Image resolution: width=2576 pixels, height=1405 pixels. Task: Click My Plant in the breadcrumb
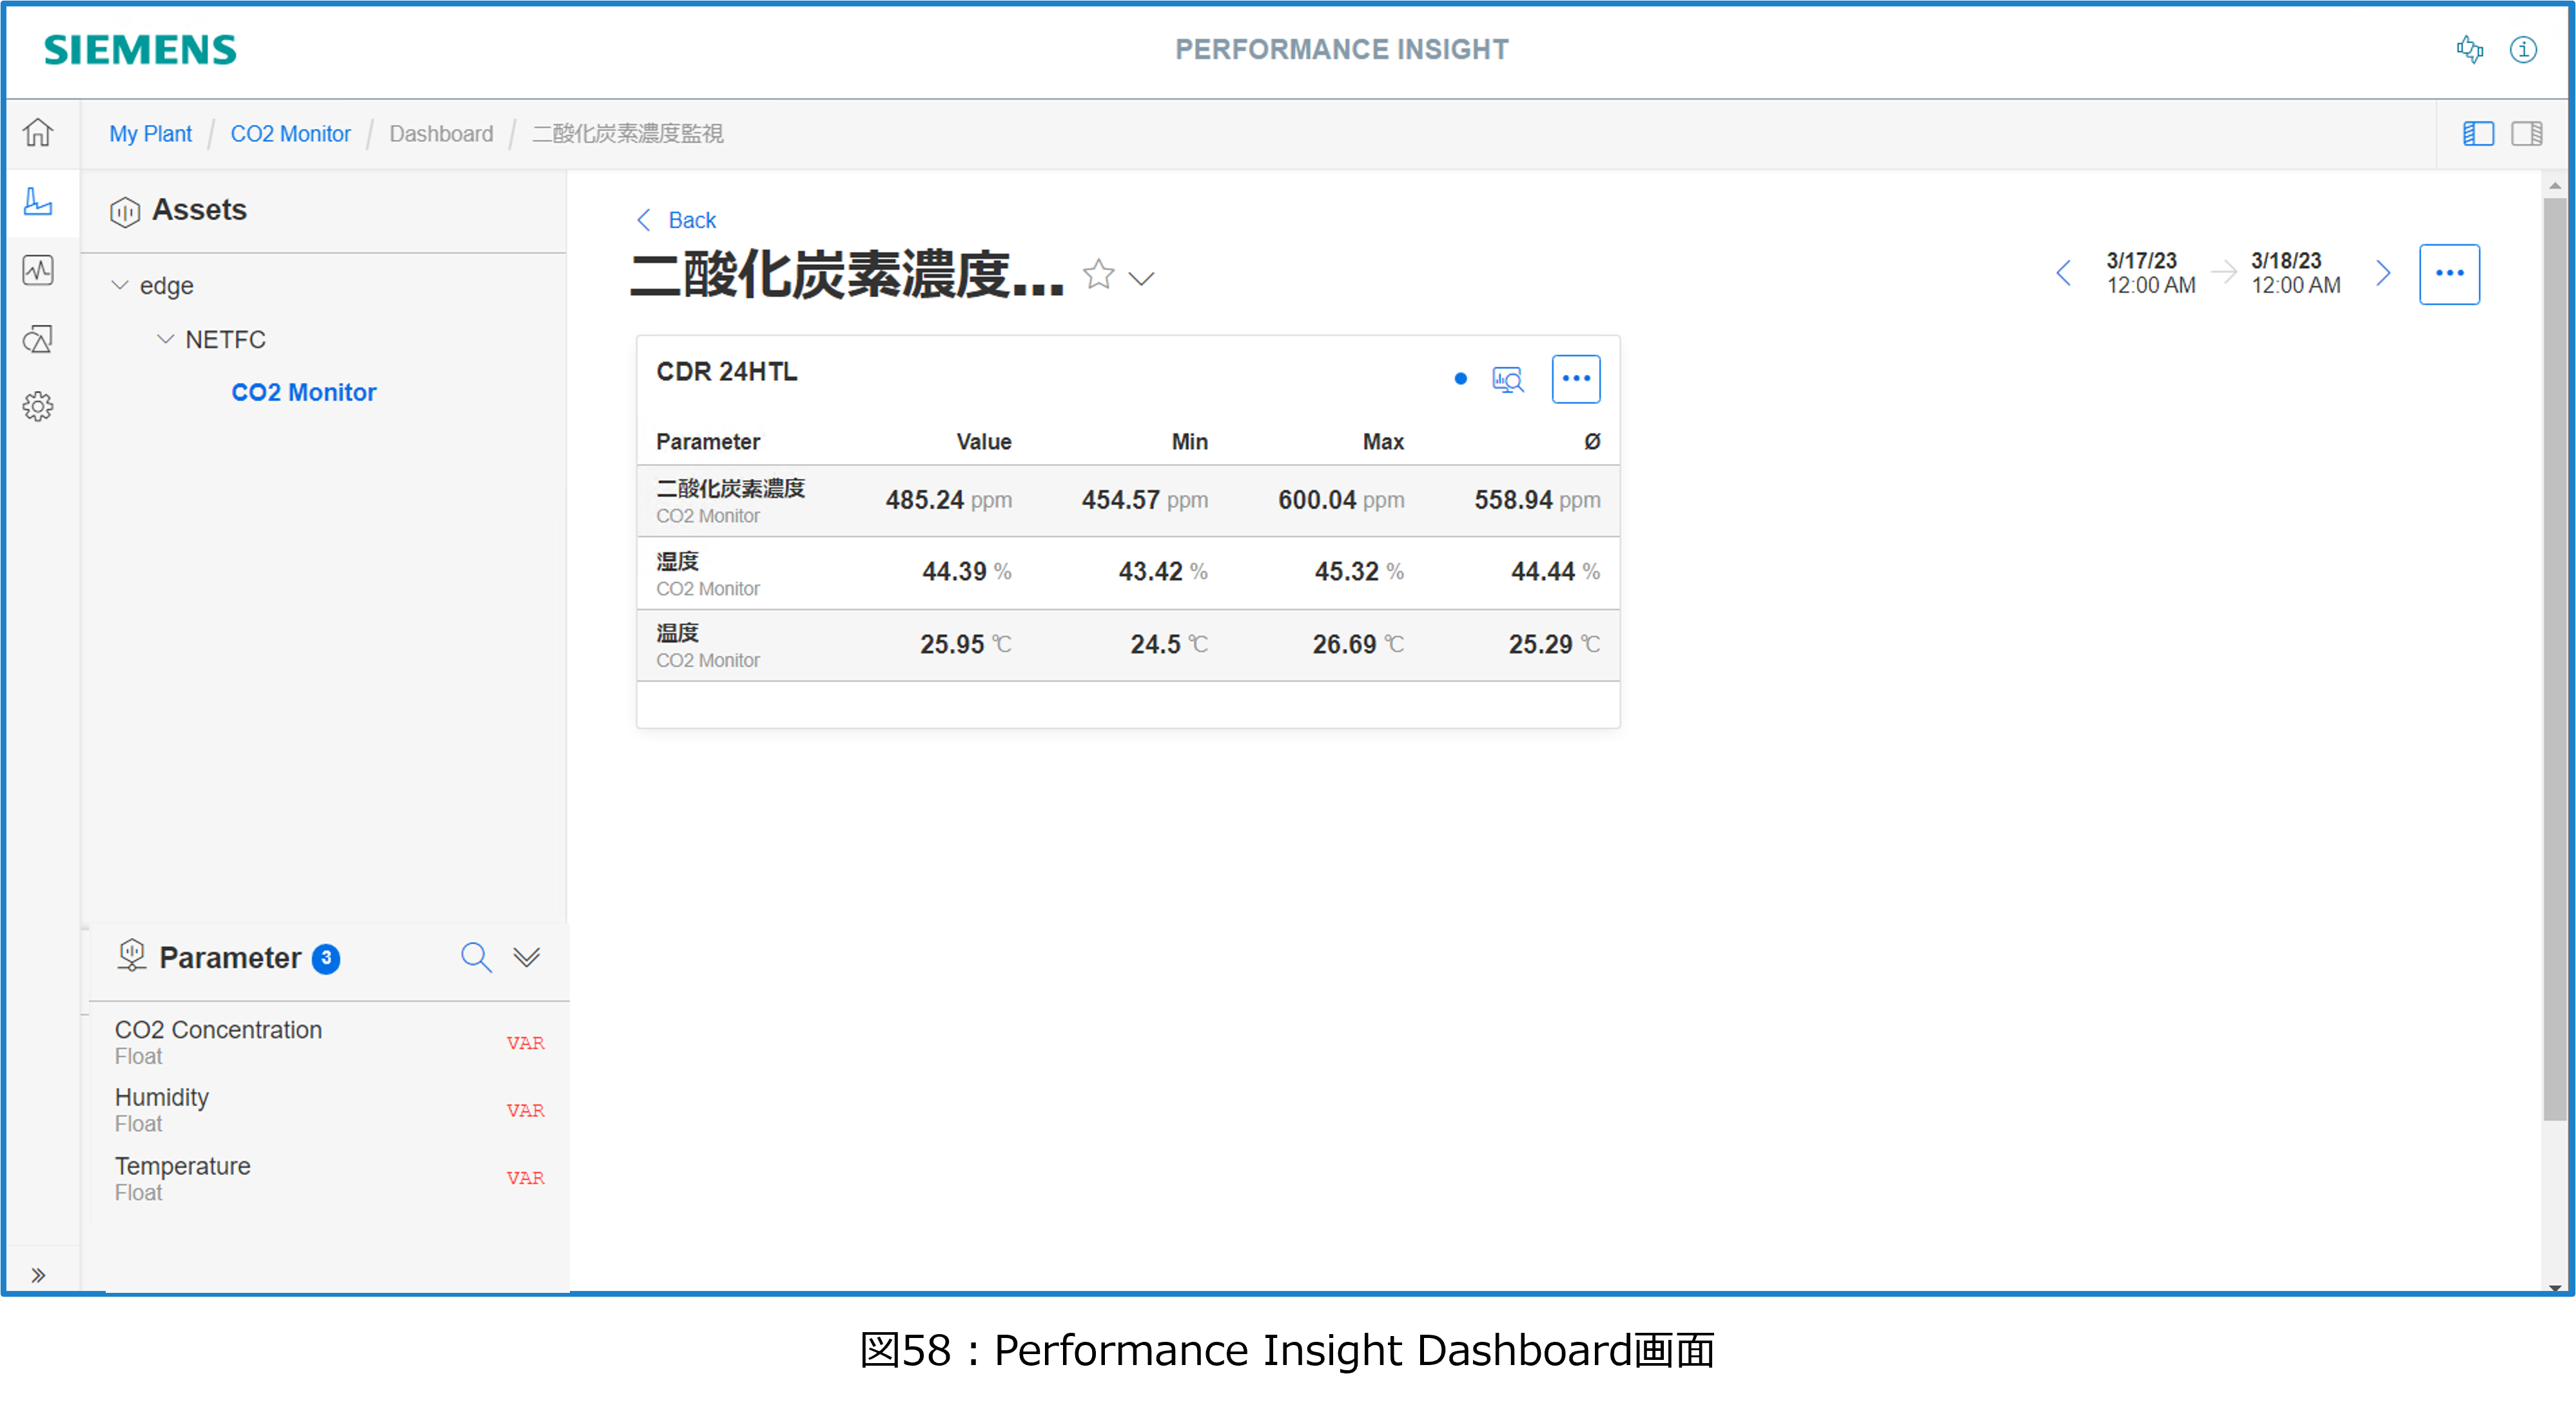pyautogui.click(x=150, y=134)
